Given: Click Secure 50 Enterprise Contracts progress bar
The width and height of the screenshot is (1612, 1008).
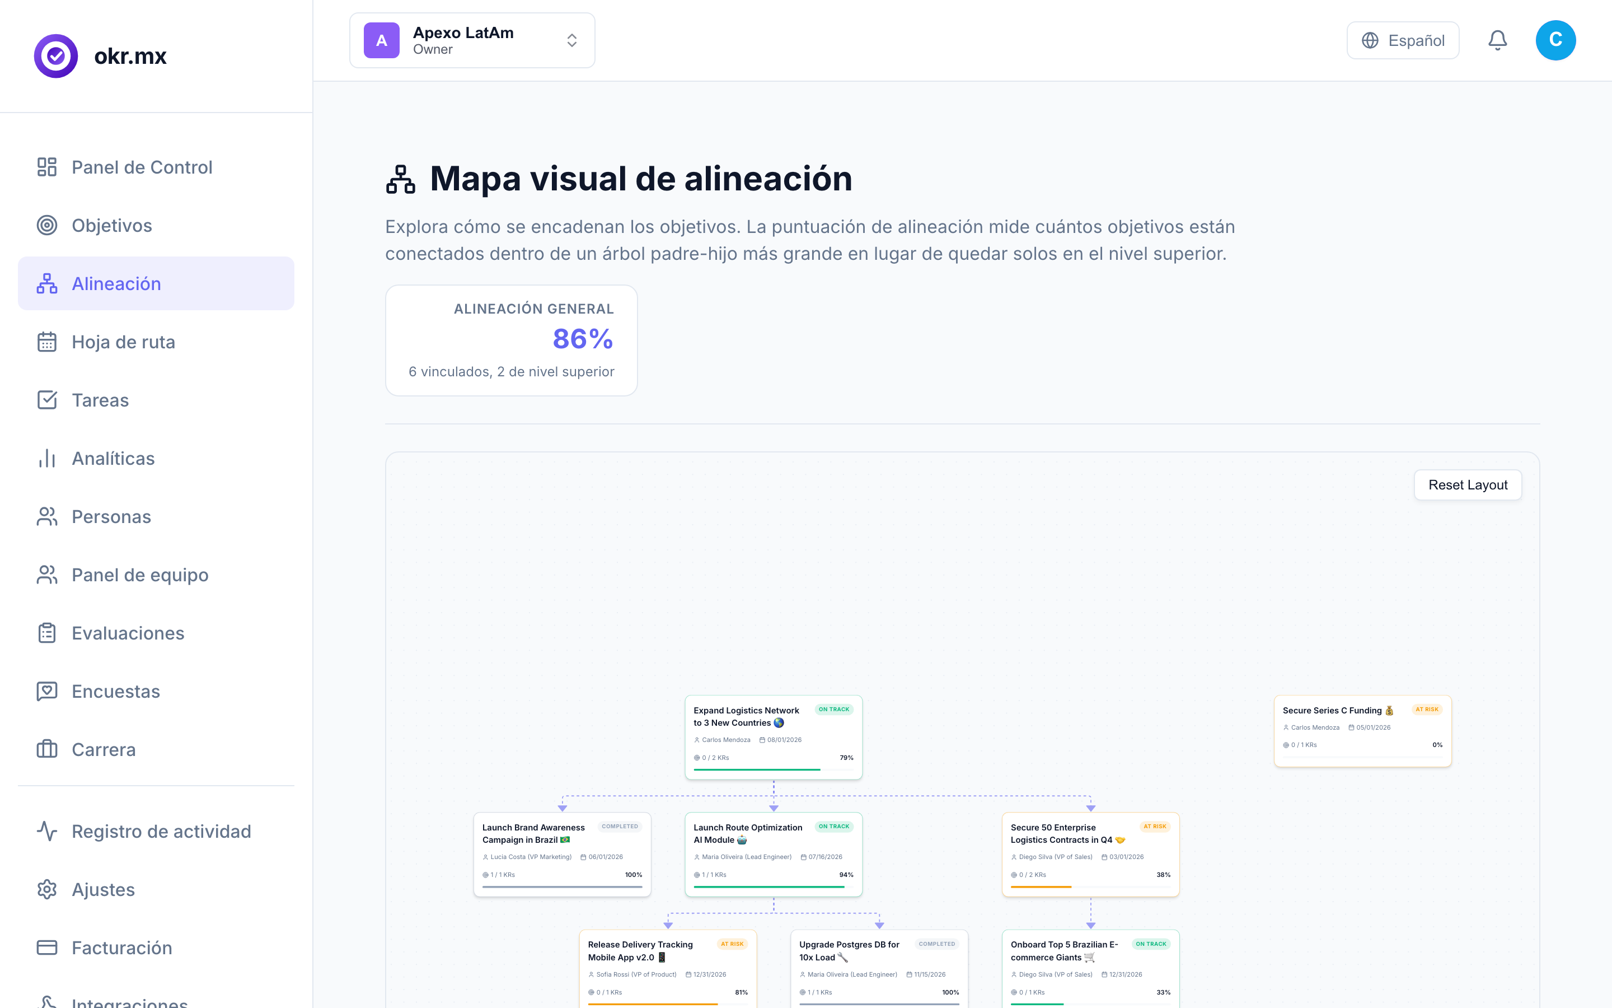Looking at the screenshot, I should 1090,886.
